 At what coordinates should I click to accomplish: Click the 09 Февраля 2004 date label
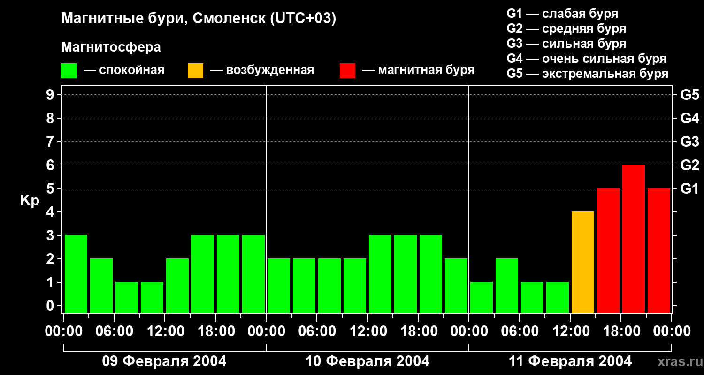click(164, 361)
